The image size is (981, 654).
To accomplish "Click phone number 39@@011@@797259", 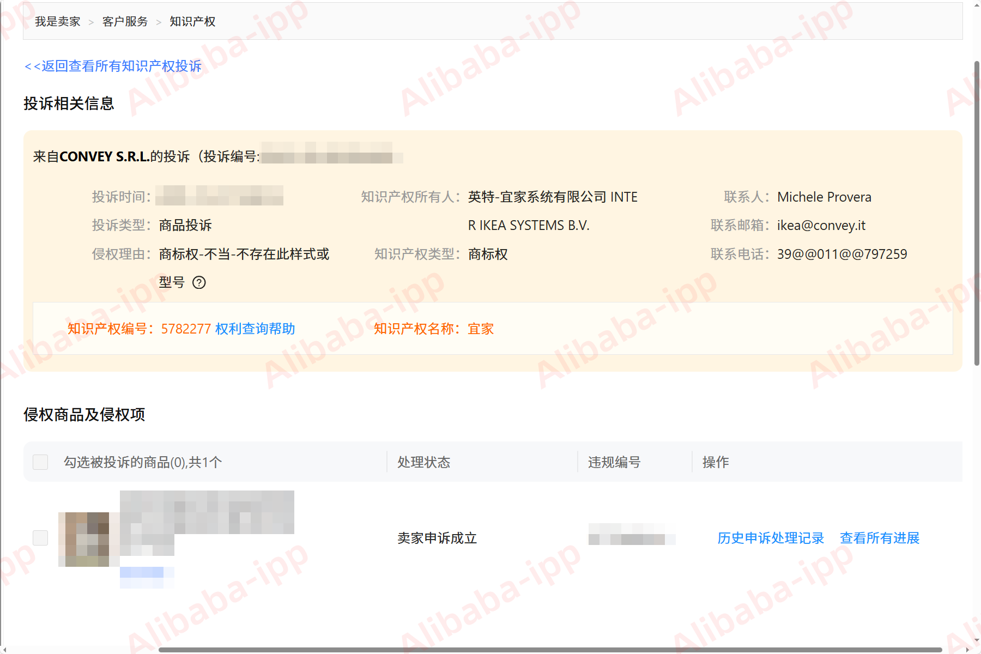I will pyautogui.click(x=842, y=254).
